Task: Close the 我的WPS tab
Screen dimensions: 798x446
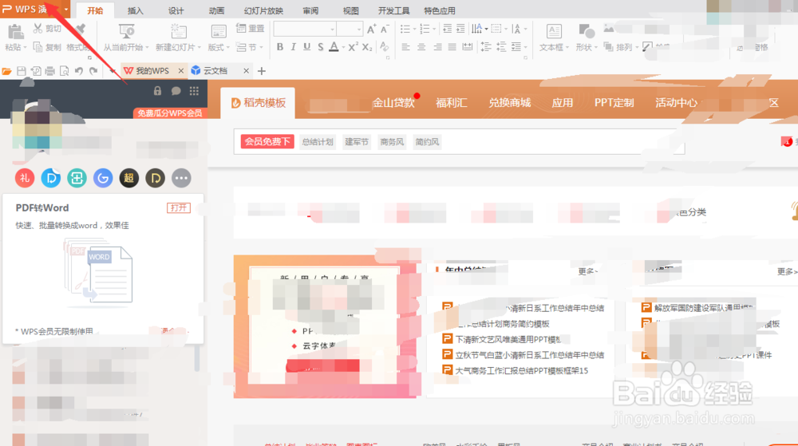Action: click(x=180, y=71)
